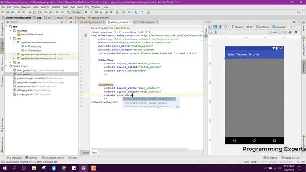The image size is (306, 172).
Task: Click Zoom to Fit in preview toolbar
Action: (x=285, y=32)
